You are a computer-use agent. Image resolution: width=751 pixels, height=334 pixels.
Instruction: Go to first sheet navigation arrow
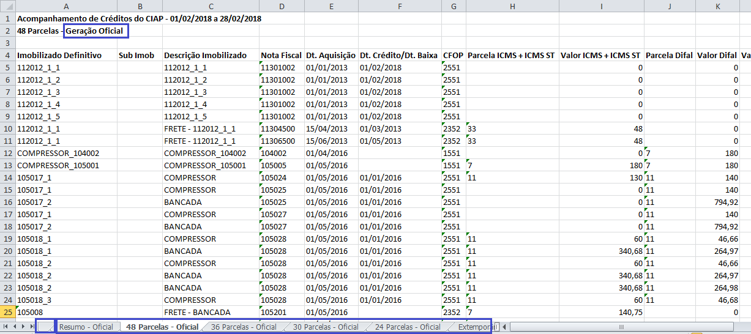point(7,327)
